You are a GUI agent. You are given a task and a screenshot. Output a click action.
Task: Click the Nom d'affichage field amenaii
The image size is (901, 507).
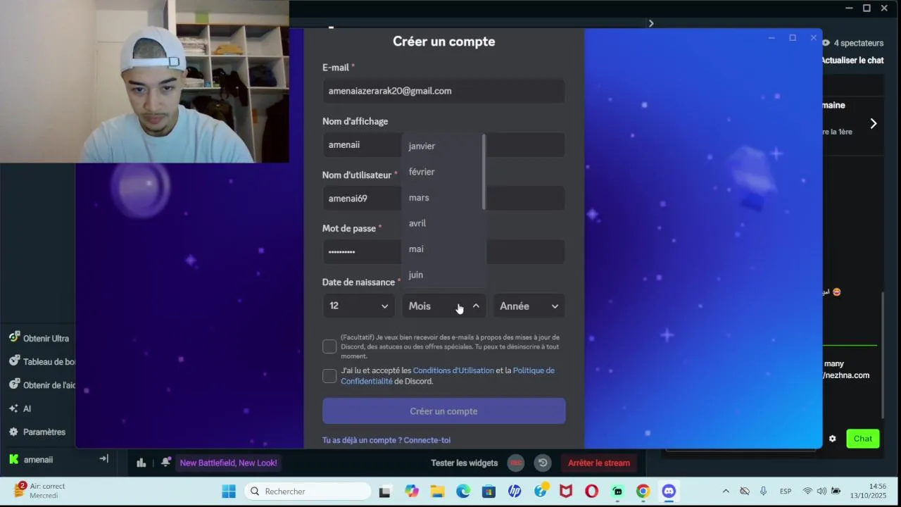(443, 144)
